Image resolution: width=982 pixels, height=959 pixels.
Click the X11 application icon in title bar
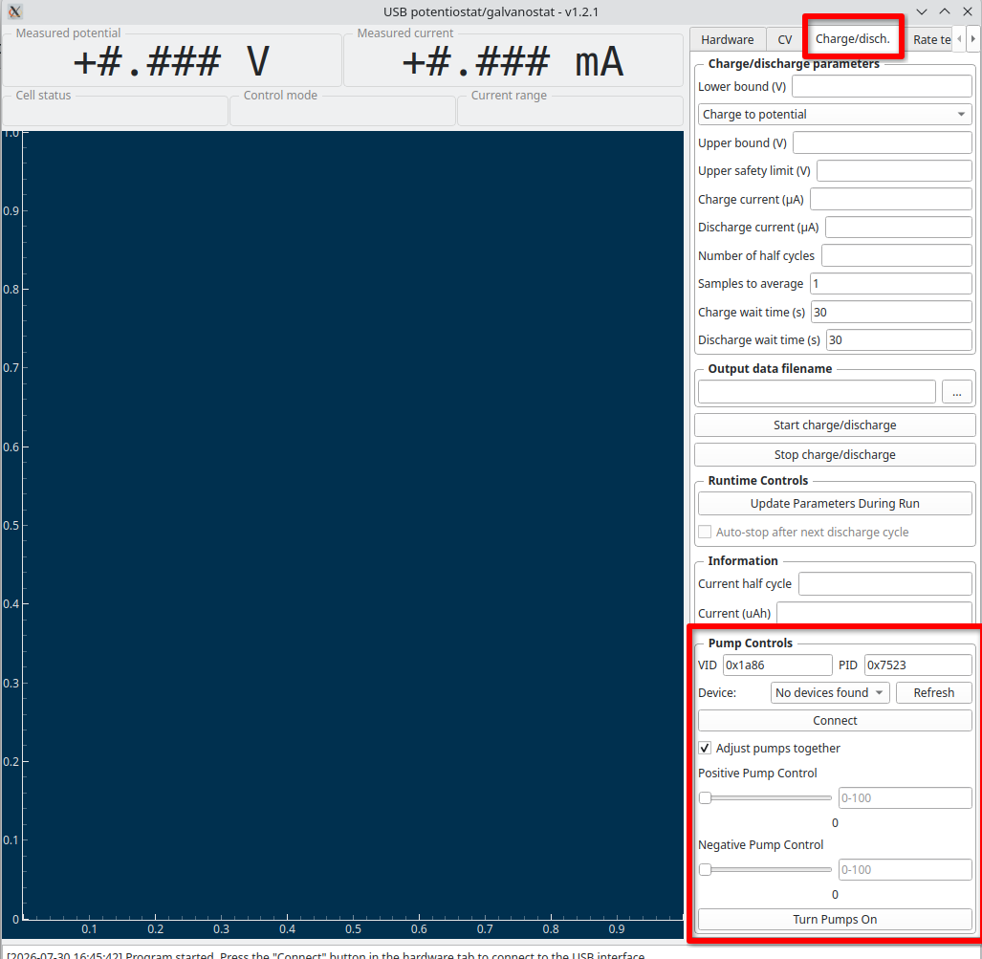pyautogui.click(x=15, y=11)
